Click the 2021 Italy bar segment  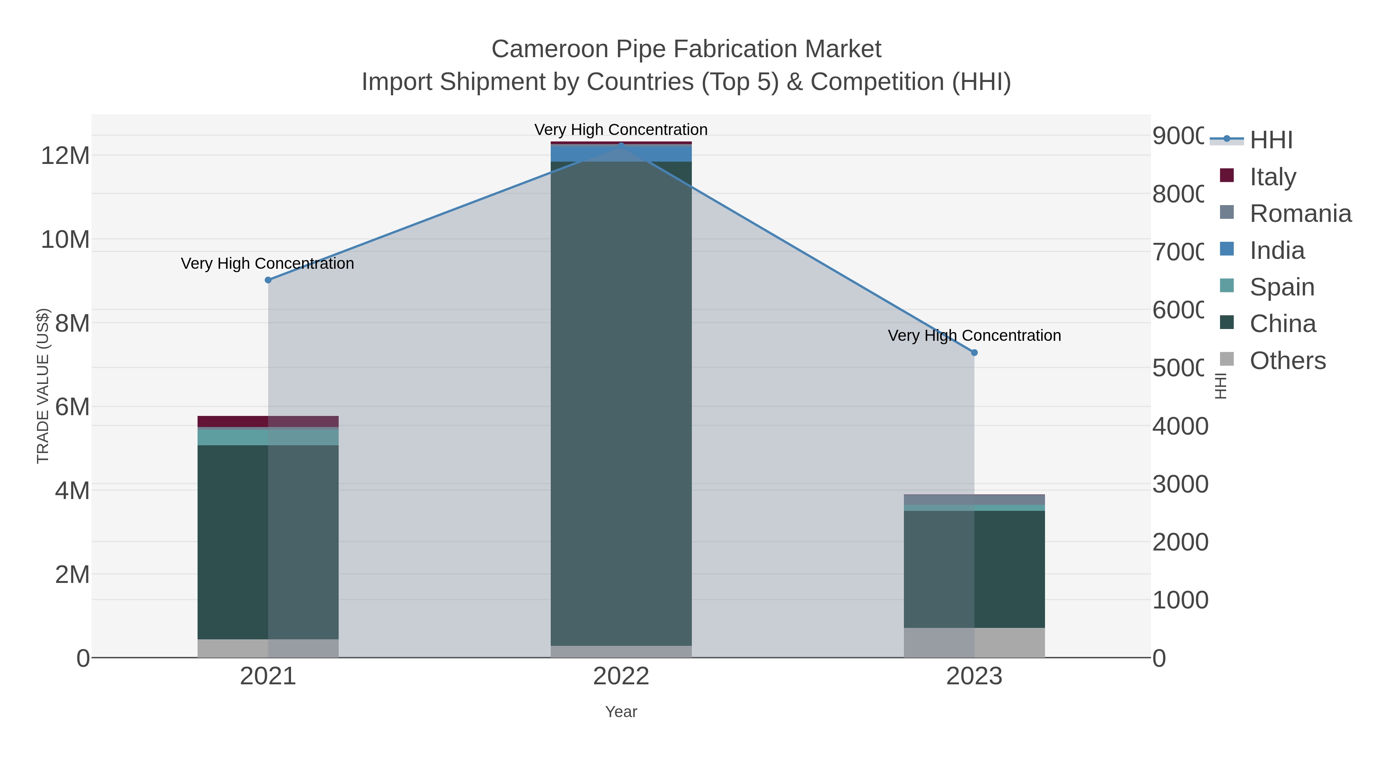268,421
